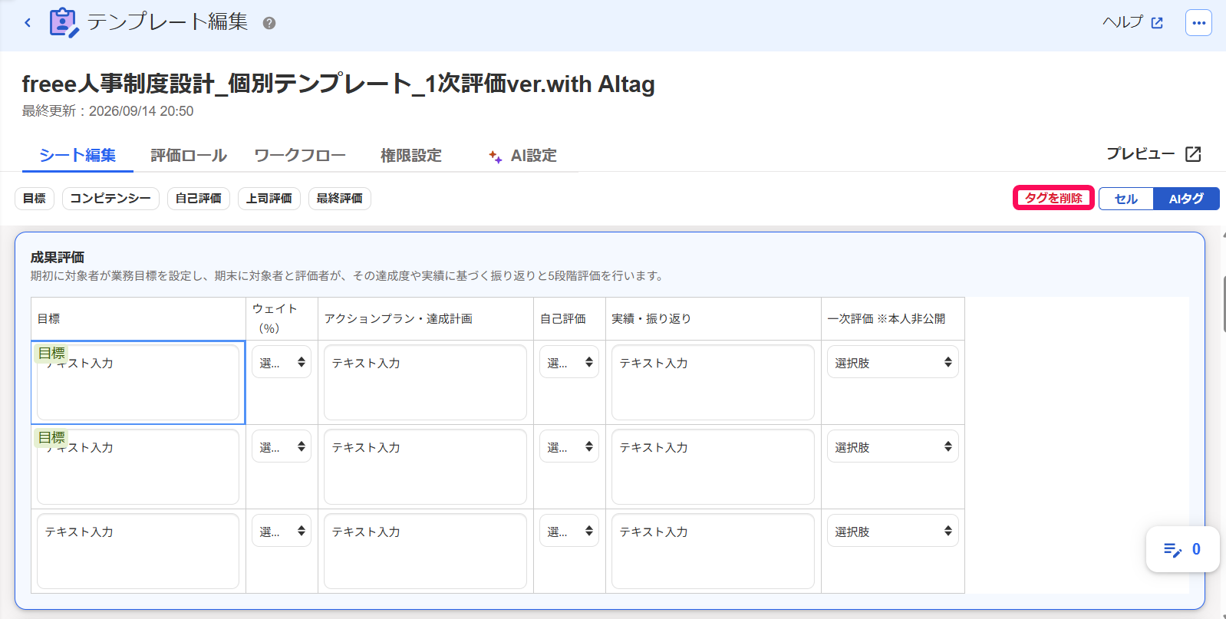Switch to the 権限設定 tab
The width and height of the screenshot is (1226, 619).
pyautogui.click(x=411, y=156)
